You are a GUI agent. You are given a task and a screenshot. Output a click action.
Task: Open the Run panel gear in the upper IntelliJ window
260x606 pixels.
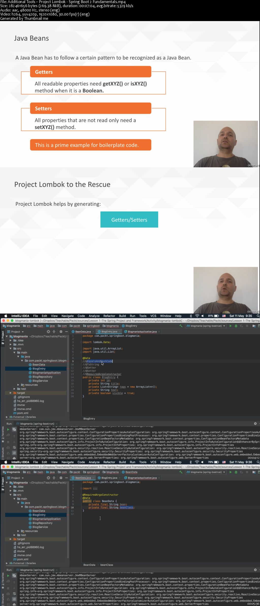(x=255, y=423)
